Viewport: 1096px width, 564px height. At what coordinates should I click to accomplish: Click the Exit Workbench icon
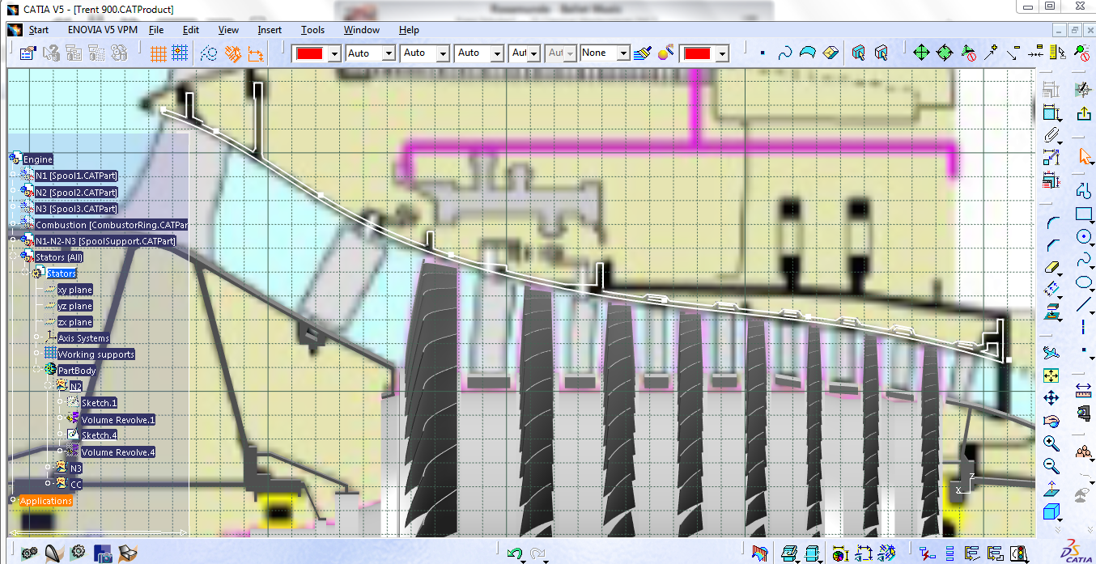point(1083,112)
